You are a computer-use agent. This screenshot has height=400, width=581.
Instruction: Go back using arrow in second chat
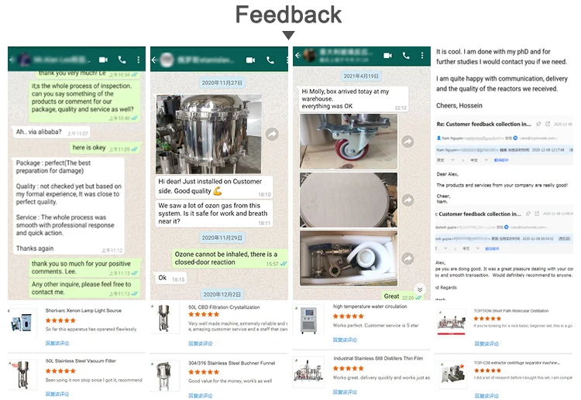pyautogui.click(x=154, y=60)
